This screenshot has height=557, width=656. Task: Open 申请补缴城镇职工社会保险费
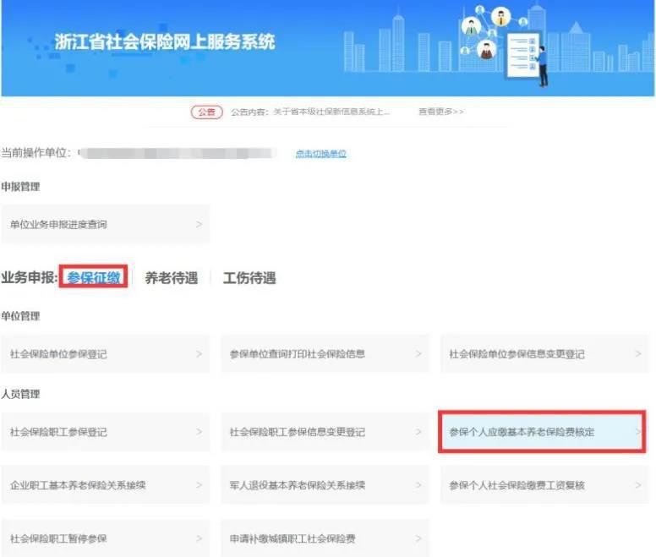(325, 538)
